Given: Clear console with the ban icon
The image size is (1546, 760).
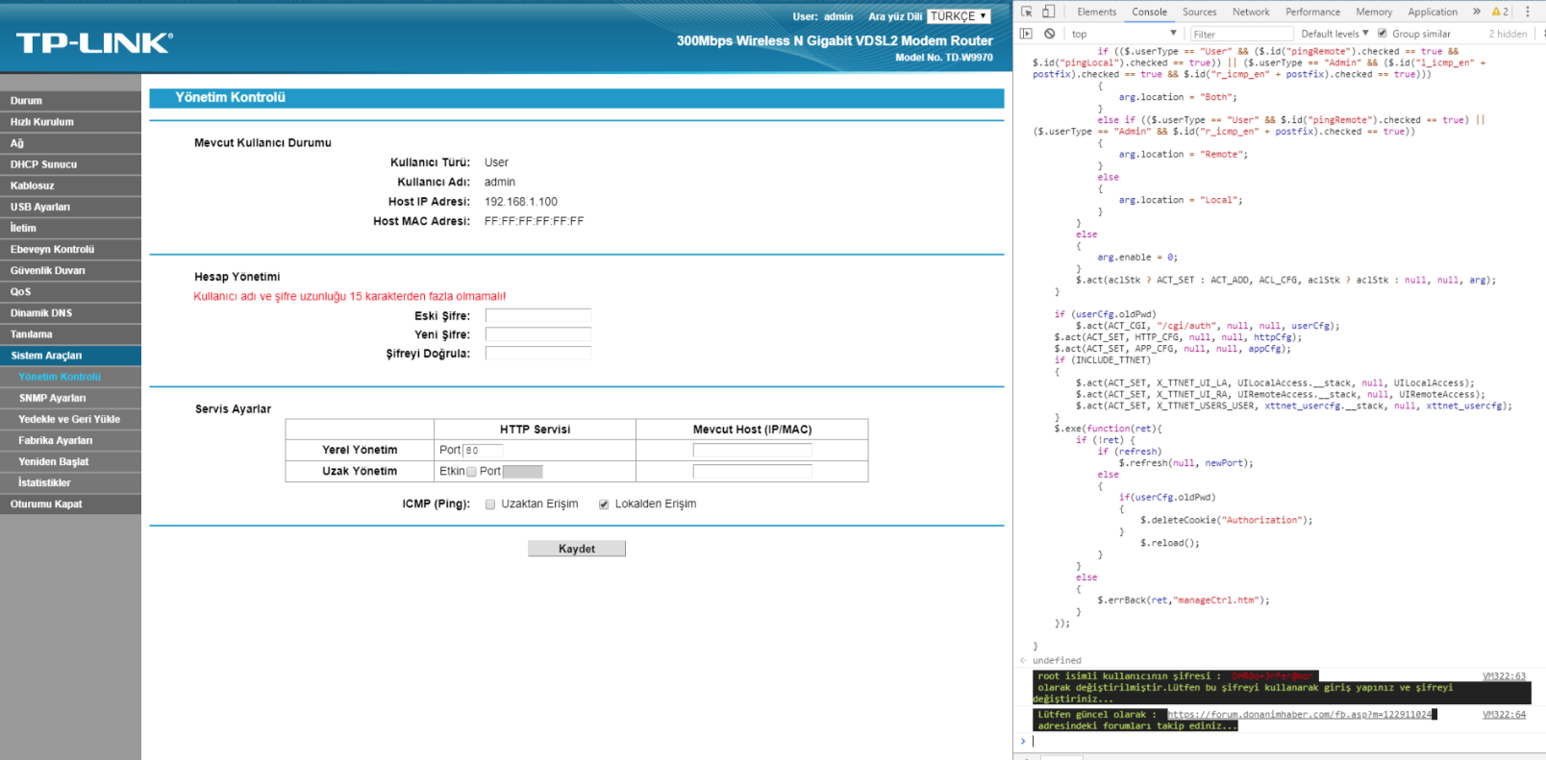Looking at the screenshot, I should tap(1049, 34).
